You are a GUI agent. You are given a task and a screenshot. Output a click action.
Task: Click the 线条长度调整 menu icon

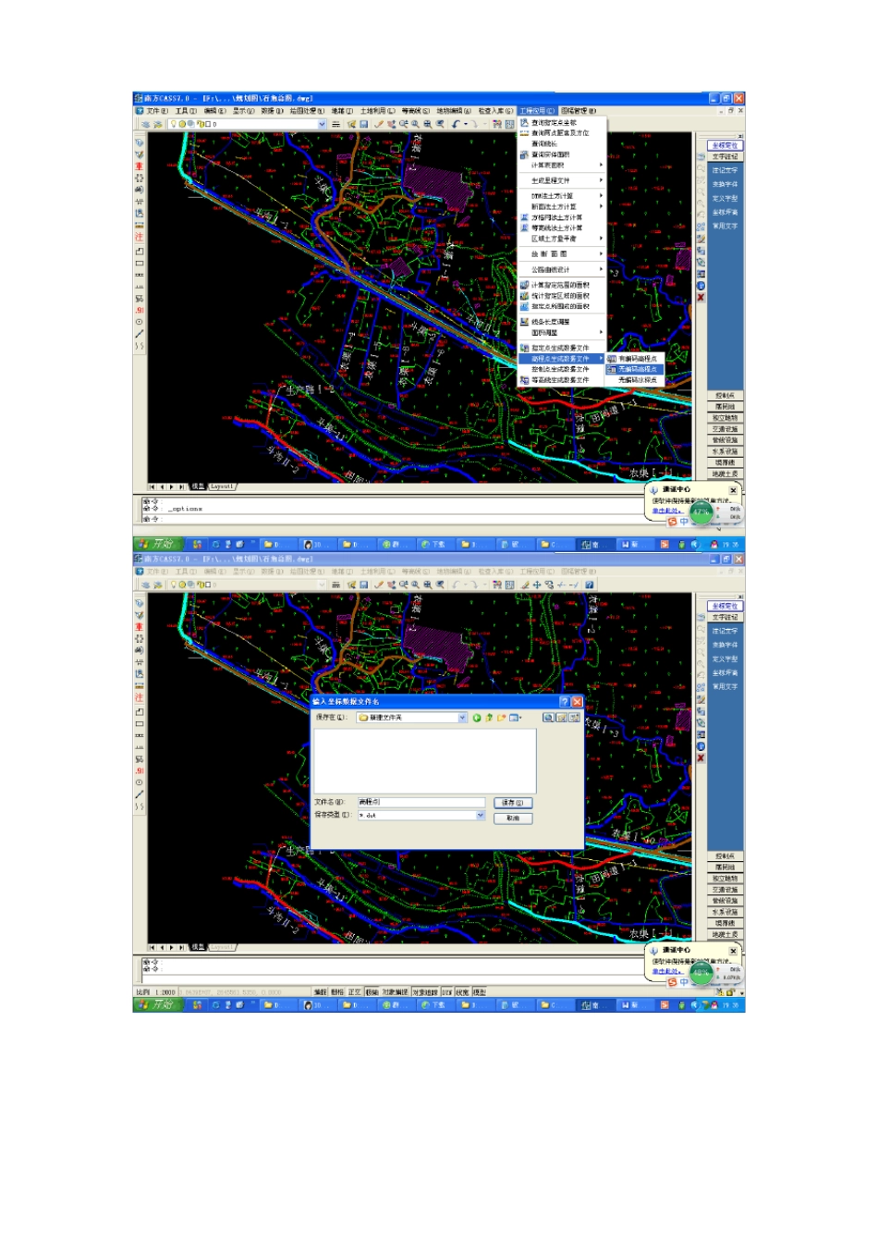click(524, 322)
